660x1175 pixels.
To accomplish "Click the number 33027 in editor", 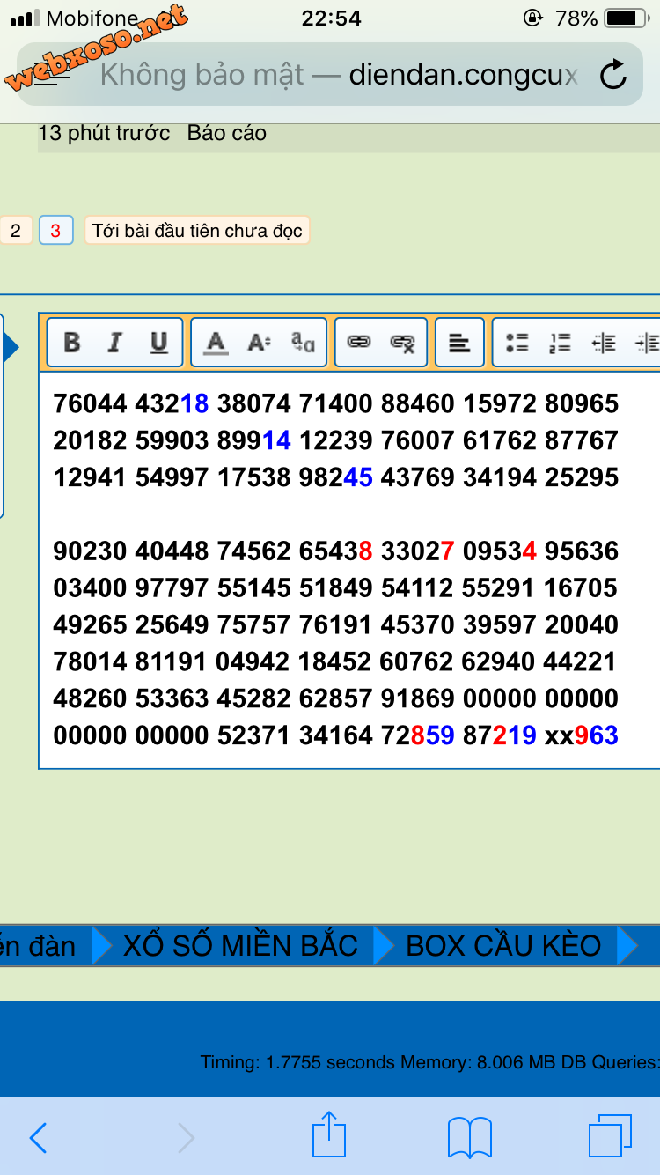I will point(418,551).
